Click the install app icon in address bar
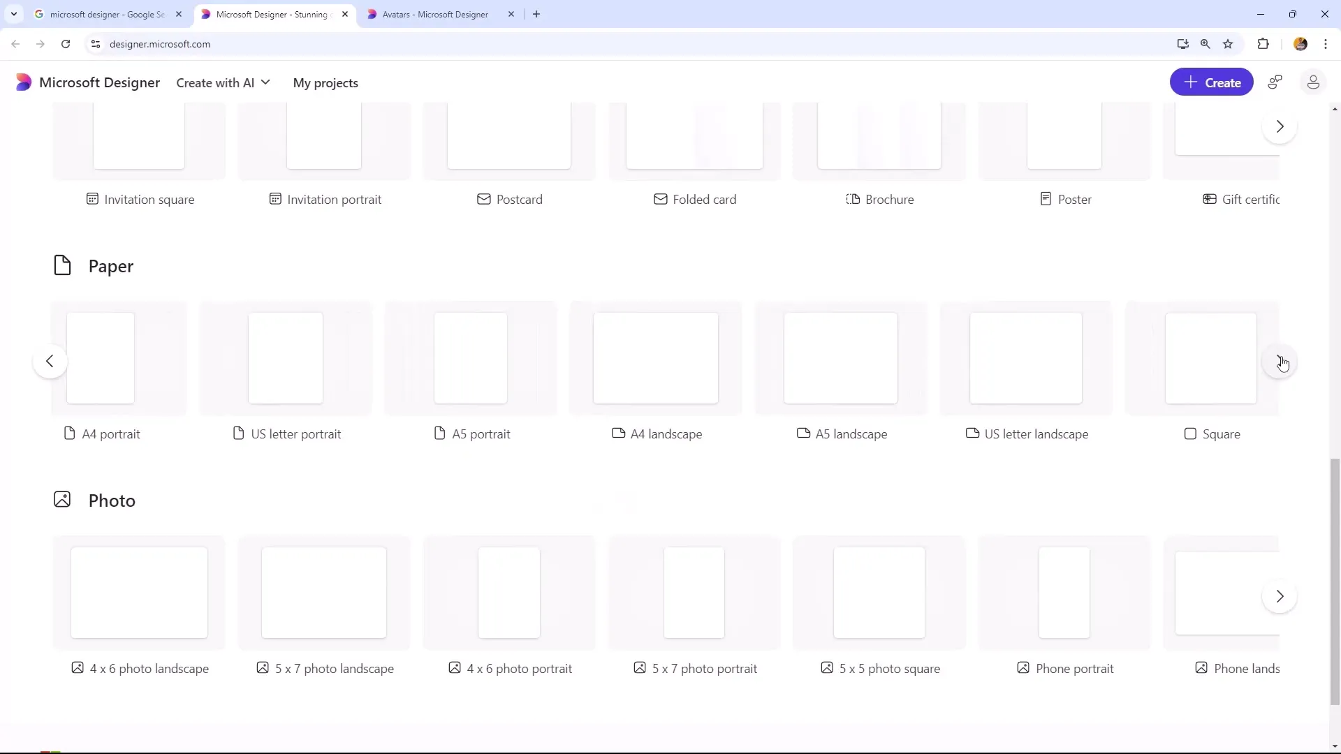1341x754 pixels. coord(1182,44)
